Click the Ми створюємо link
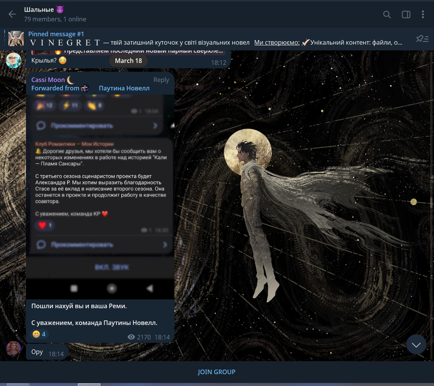 [277, 43]
